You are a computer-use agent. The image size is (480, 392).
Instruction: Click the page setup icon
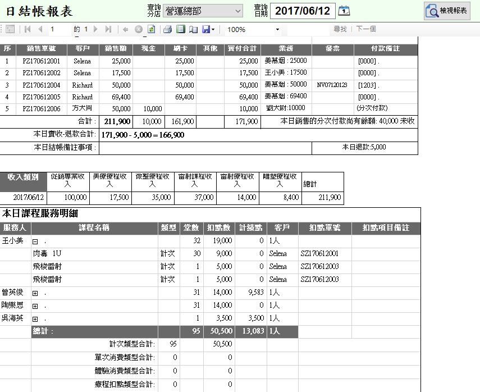tap(193, 29)
